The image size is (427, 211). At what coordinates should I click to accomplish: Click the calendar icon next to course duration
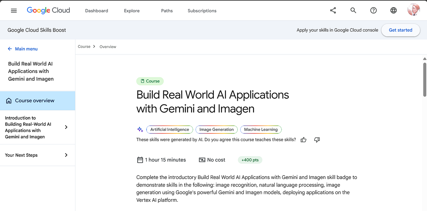tap(140, 160)
